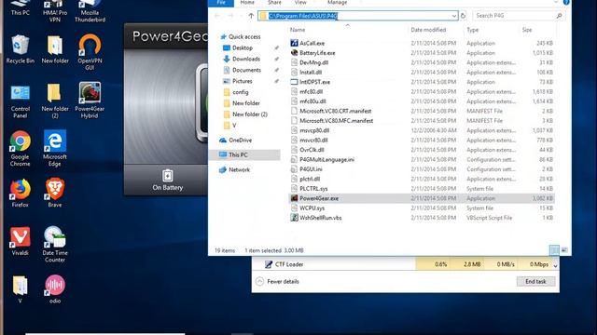The height and width of the screenshot is (335, 597).
Task: Open the Share ribbon tab
Action: coord(274,3)
